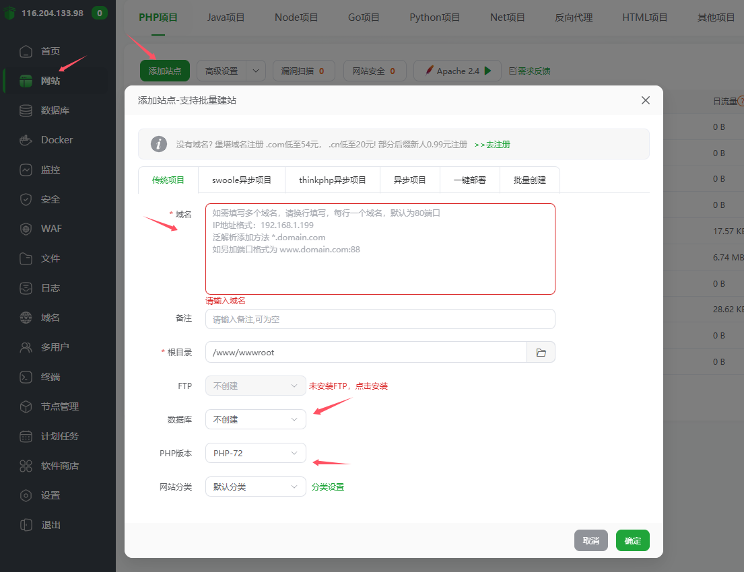Open the FTP 不创建 dropdown
Screen dimensions: 744x572
(x=255, y=385)
